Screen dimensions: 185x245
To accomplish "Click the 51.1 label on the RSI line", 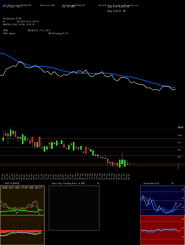I will 179,231.
